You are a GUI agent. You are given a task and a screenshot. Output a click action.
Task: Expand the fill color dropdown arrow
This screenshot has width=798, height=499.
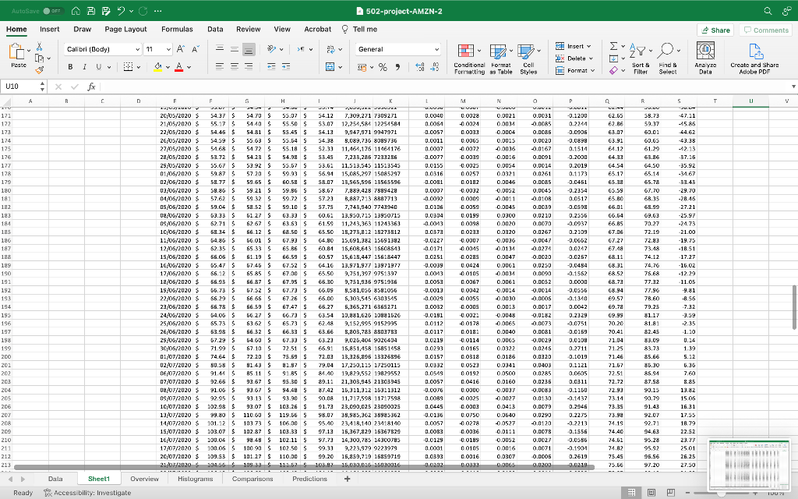(166, 67)
